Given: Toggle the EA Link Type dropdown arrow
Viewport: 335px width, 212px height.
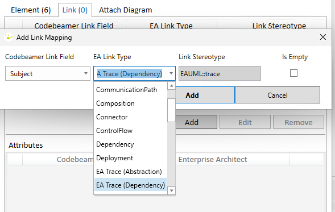Looking at the screenshot, I should coord(171,73).
